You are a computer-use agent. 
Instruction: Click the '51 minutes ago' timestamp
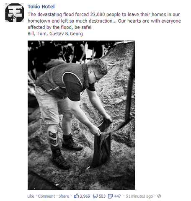click(139, 196)
